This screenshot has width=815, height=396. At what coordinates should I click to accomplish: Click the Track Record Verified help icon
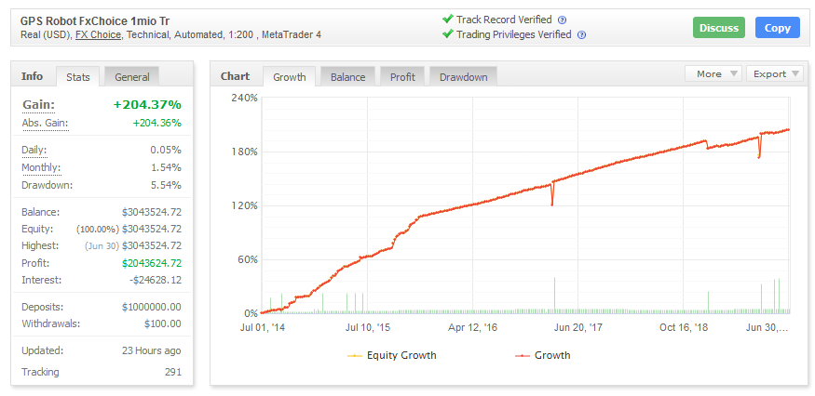coord(562,20)
